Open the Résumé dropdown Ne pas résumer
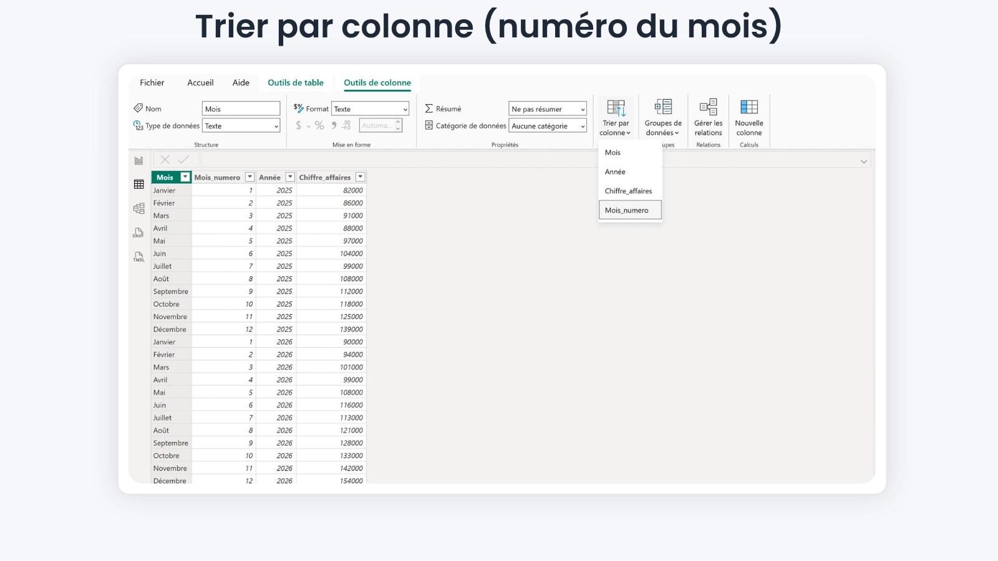Image resolution: width=998 pixels, height=561 pixels. coord(548,109)
